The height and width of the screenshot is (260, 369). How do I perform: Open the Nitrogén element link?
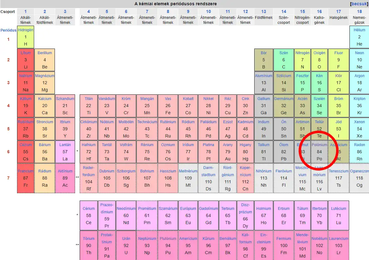pyautogui.click(x=302, y=53)
